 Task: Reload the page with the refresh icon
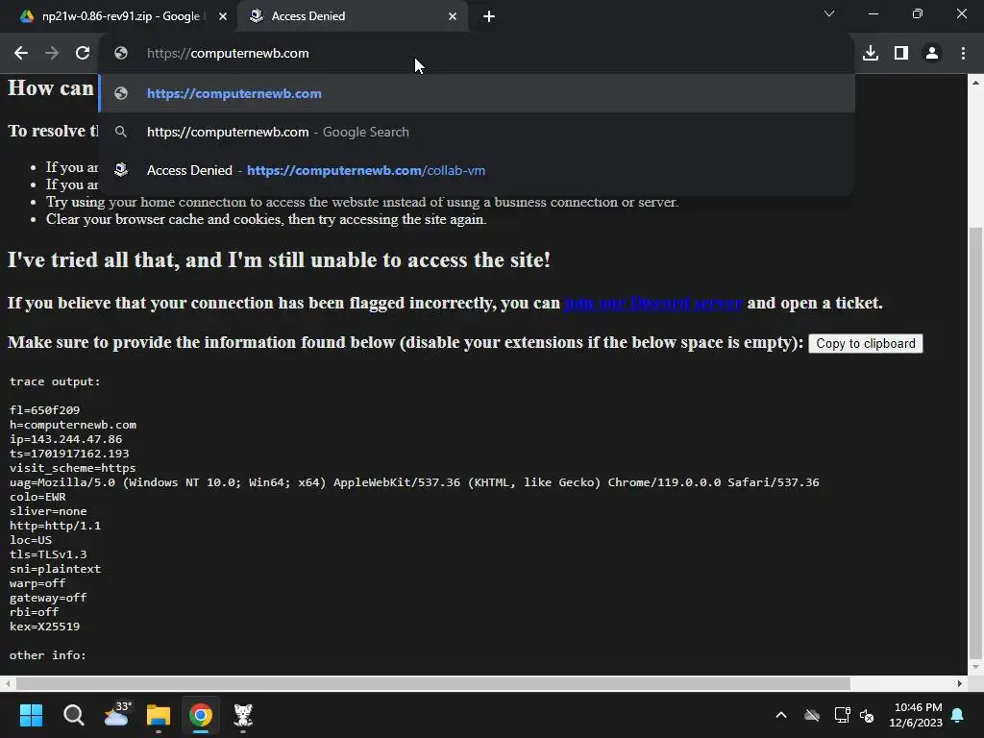click(x=83, y=54)
